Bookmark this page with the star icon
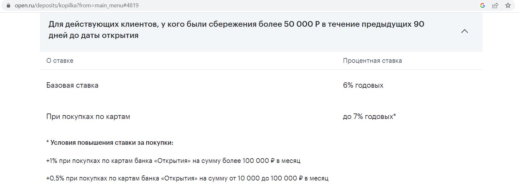 tap(508, 5)
